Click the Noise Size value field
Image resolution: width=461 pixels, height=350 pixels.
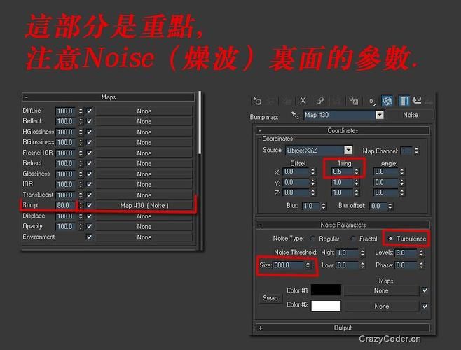289,265
